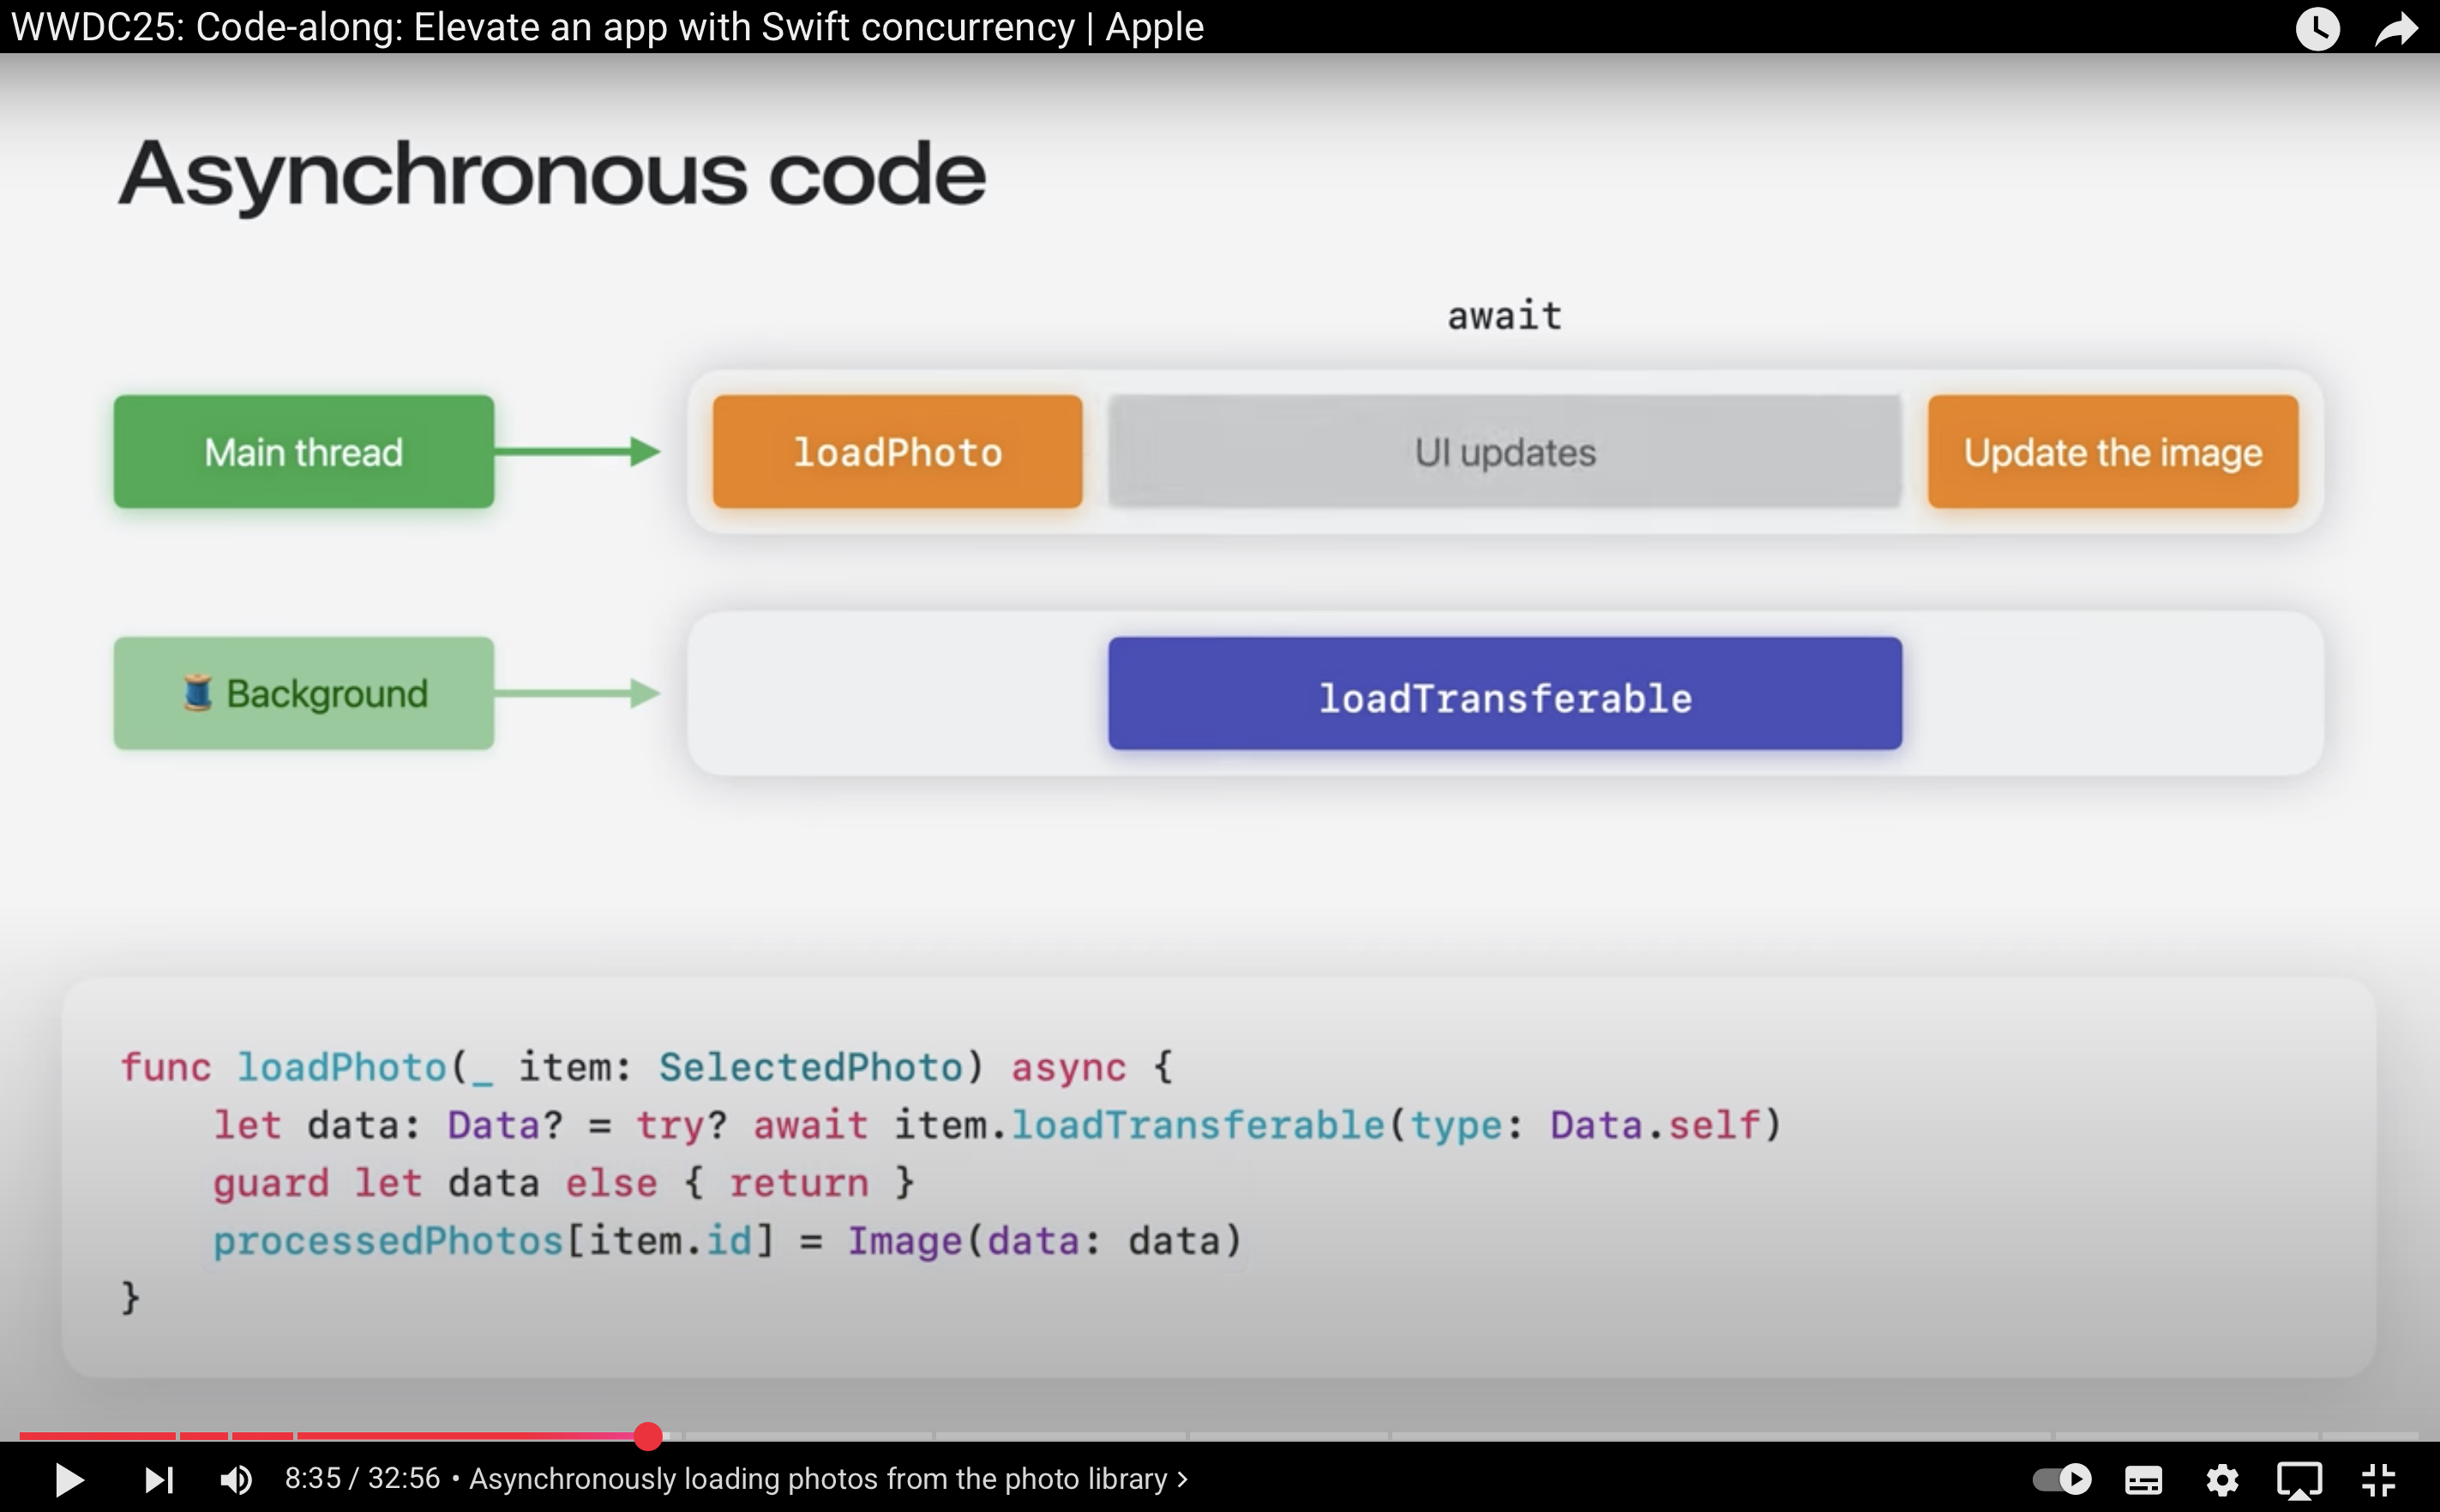The image size is (2440, 1512).
Task: Open the player settings gear
Action: point(2222,1479)
